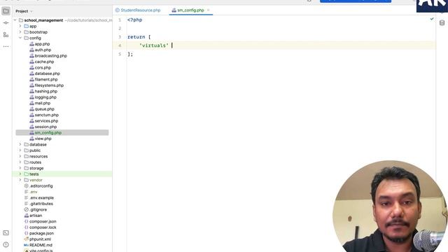Viewport: 448px width, 252px height.
Task: Open the Database tool icon on right
Action: [x=442, y=23]
